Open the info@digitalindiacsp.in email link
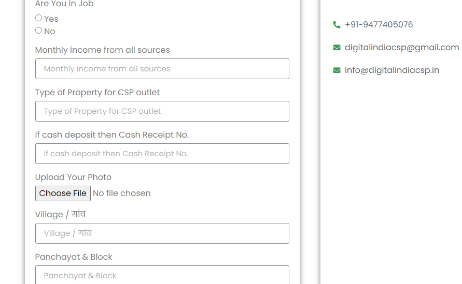This screenshot has height=284, width=462. (x=392, y=70)
